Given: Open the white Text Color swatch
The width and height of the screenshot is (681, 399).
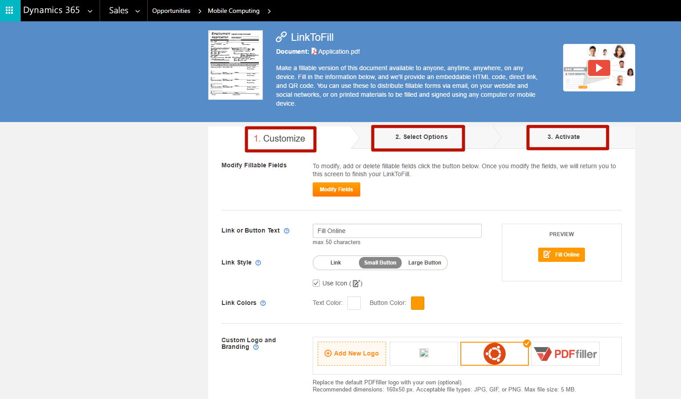Looking at the screenshot, I should (354, 303).
